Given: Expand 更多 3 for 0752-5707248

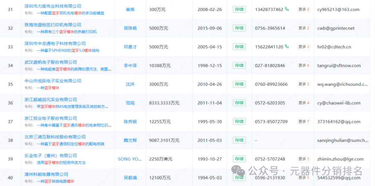Looking at the screenshot, I should tap(304, 159).
